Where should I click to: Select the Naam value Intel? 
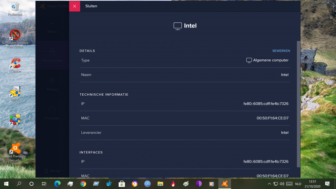285,75
